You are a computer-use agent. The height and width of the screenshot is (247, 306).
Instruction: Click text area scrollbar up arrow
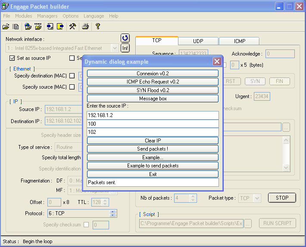pos(286,140)
